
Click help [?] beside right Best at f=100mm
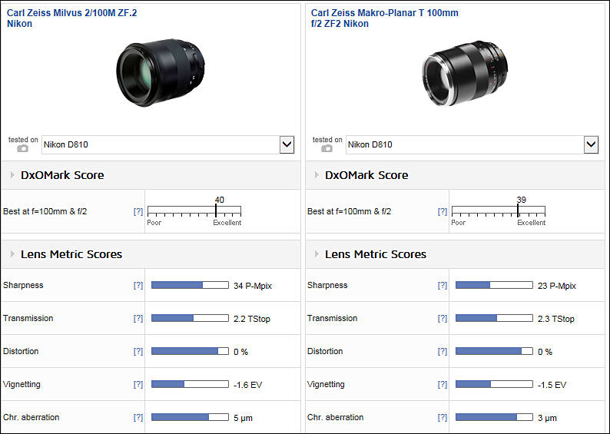tap(443, 211)
